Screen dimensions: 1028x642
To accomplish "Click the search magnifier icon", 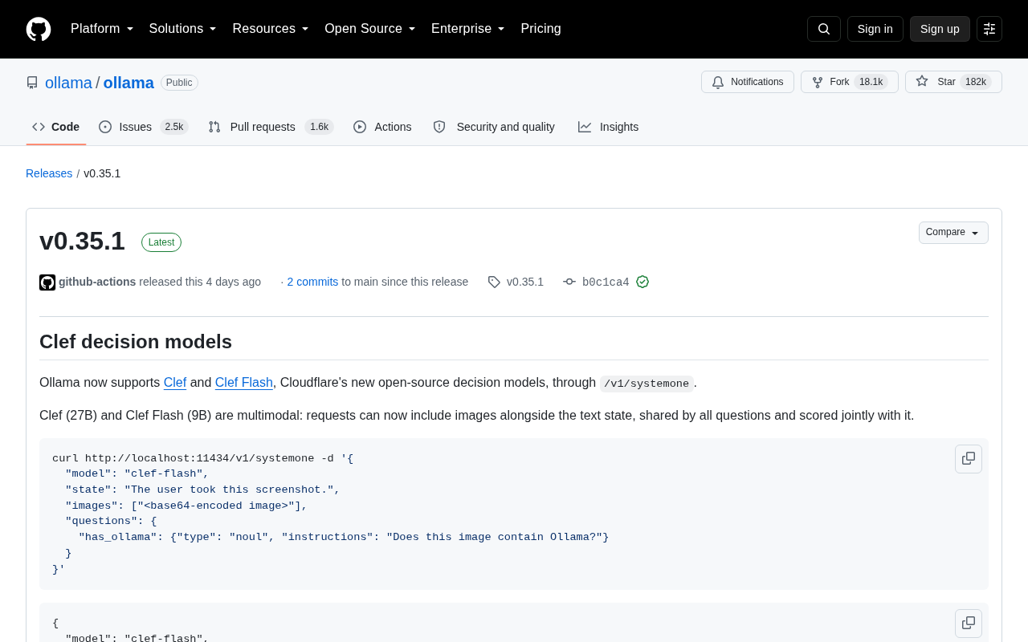I will click(824, 29).
